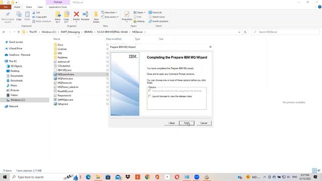
Task: Click the Date modified column header
Action: point(114,39)
